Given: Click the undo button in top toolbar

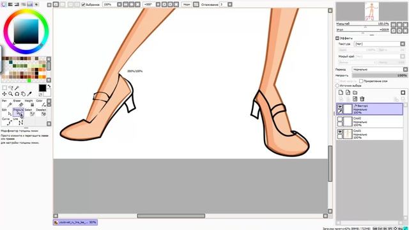Looking at the screenshot, I should [56, 4].
